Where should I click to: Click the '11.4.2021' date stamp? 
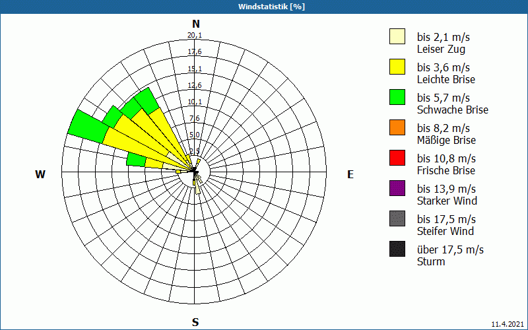coord(508,324)
